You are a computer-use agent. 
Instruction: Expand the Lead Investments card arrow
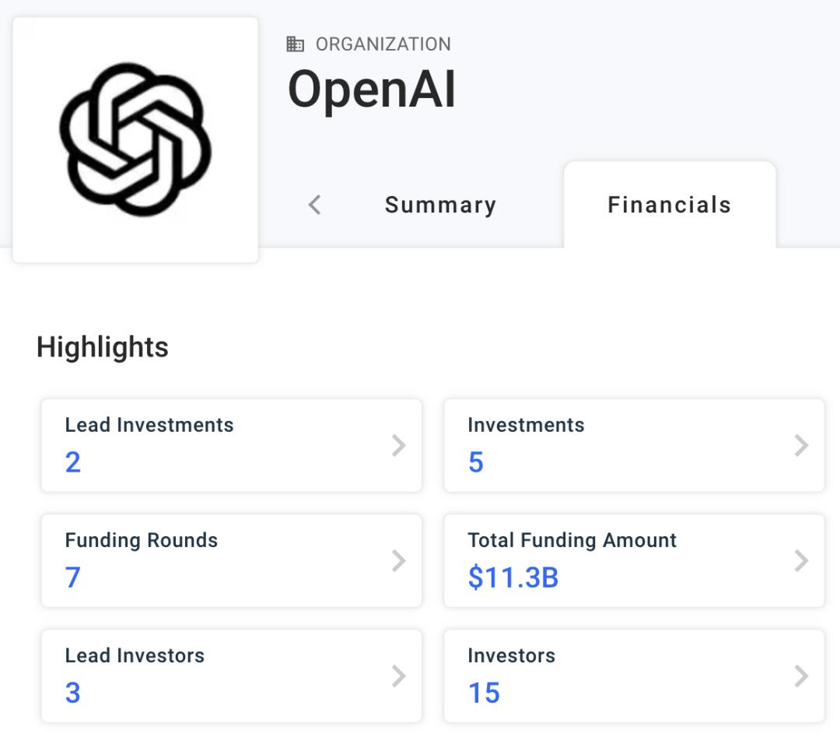pos(399,445)
